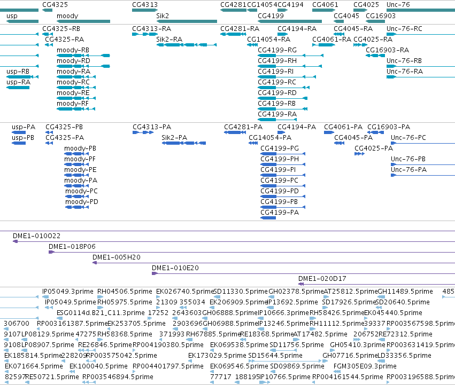Open transcript moody-RB label
The height and width of the screenshot is (385, 455).
73,50
